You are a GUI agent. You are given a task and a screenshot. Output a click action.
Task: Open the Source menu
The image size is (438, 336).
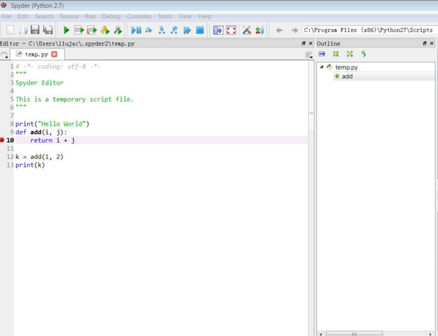tap(69, 16)
